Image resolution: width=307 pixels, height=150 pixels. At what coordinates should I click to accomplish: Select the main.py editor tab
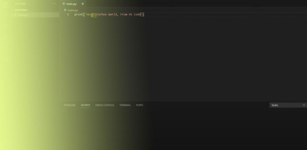(x=73, y=4)
